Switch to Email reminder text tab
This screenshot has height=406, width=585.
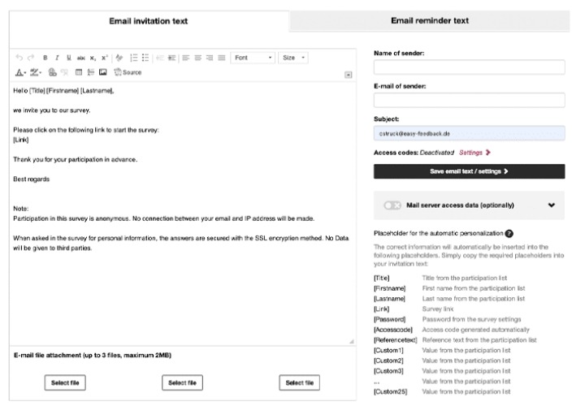coord(430,21)
